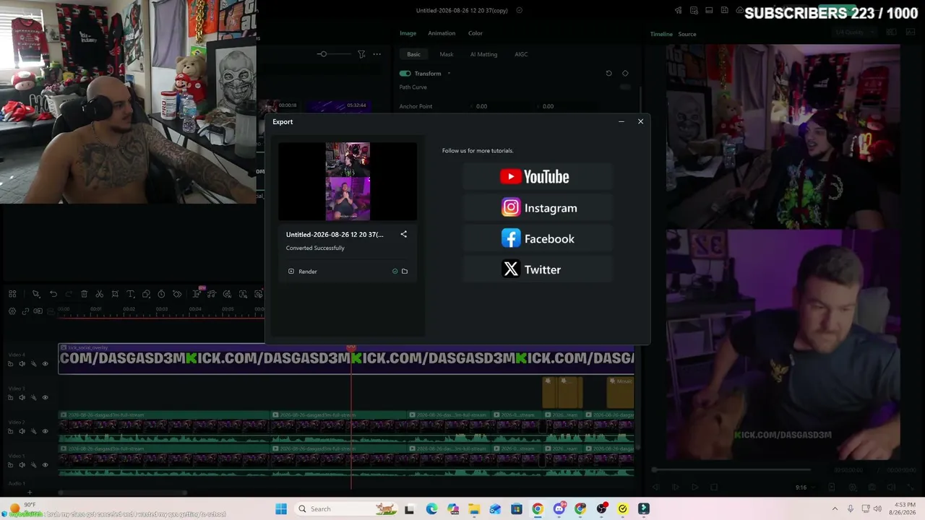Switch preview to Source view
Image resolution: width=925 pixels, height=520 pixels.
click(x=687, y=34)
